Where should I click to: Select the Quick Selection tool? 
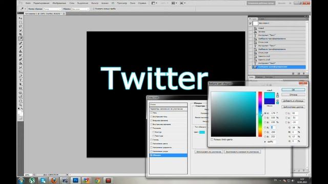pos(20,31)
